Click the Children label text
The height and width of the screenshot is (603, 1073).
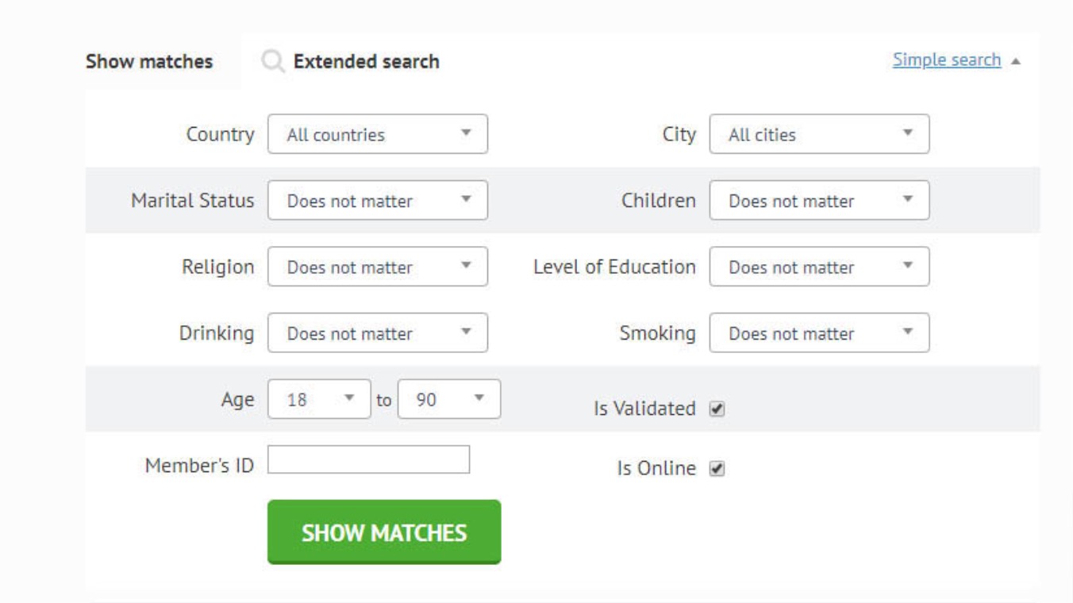(659, 200)
